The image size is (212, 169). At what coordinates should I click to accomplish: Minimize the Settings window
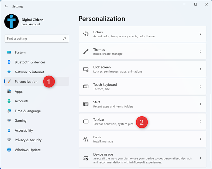click(184, 4)
